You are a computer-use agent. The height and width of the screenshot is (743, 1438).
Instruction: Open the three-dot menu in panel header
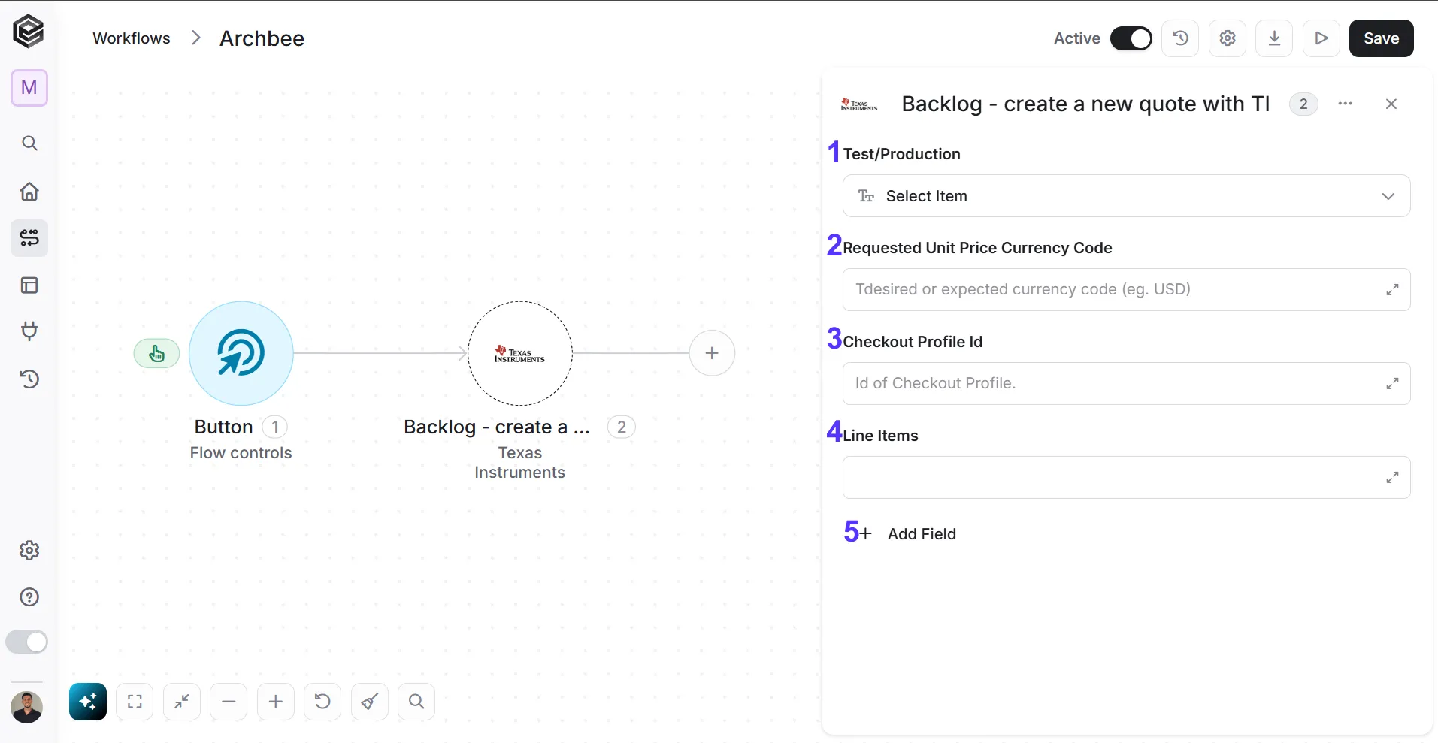(x=1346, y=104)
